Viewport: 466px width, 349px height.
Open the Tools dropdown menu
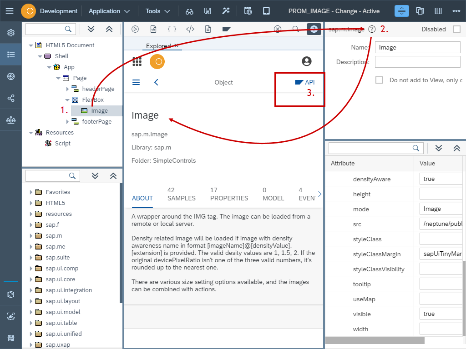pos(158,11)
